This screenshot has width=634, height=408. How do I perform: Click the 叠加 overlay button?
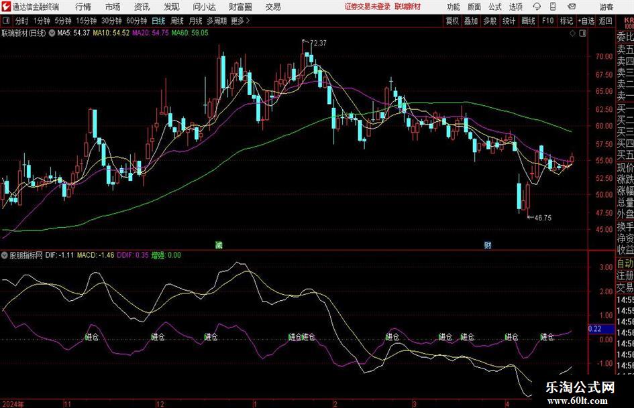pyautogui.click(x=471, y=21)
